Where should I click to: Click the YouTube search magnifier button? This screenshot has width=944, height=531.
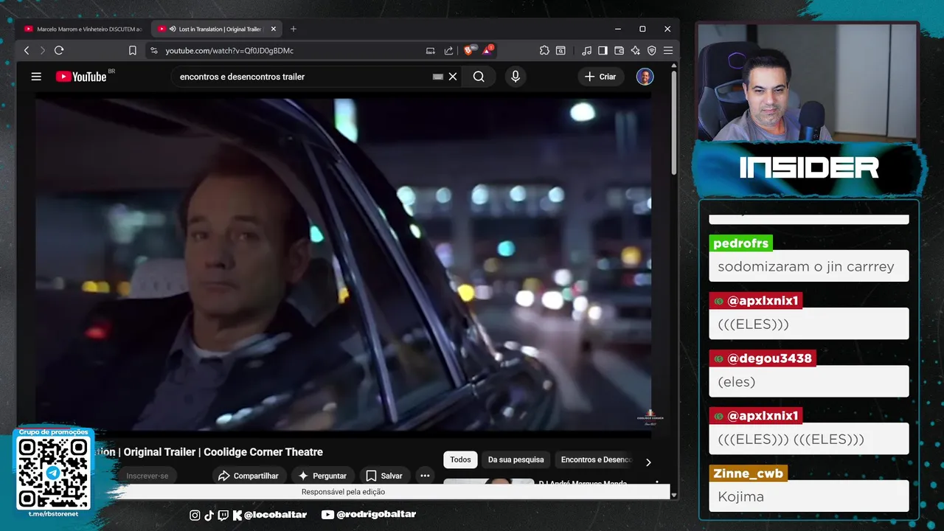[x=479, y=77]
